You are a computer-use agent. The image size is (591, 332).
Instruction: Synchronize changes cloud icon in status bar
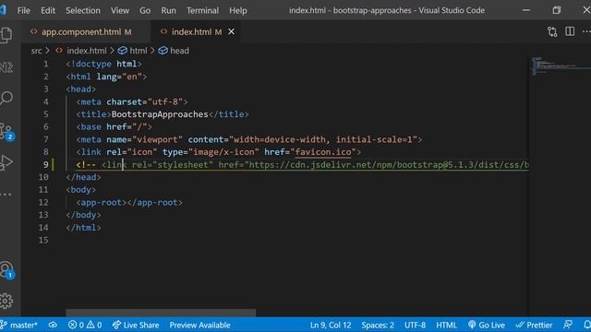click(53, 325)
